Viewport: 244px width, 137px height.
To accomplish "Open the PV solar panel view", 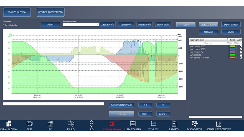I will click(x=50, y=123).
